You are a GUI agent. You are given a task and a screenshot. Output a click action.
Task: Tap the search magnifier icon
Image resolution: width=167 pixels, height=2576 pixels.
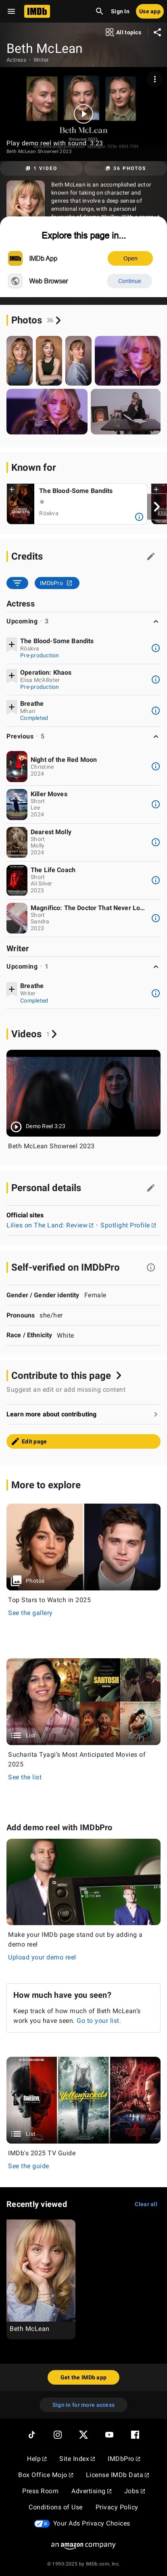[x=99, y=11]
